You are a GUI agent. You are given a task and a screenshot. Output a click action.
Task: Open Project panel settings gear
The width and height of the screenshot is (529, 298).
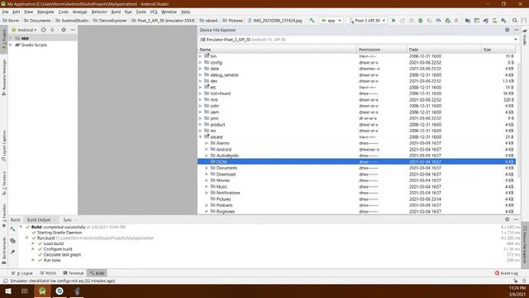tap(64, 30)
